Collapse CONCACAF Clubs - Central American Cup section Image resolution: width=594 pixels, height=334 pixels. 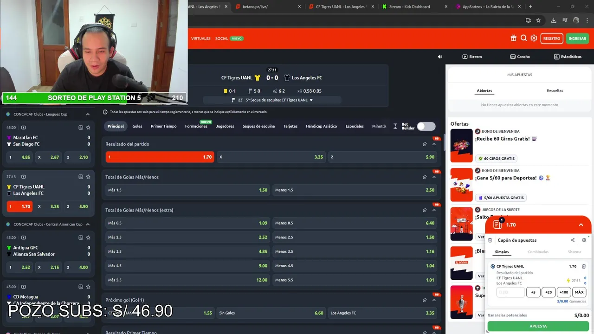88,224
